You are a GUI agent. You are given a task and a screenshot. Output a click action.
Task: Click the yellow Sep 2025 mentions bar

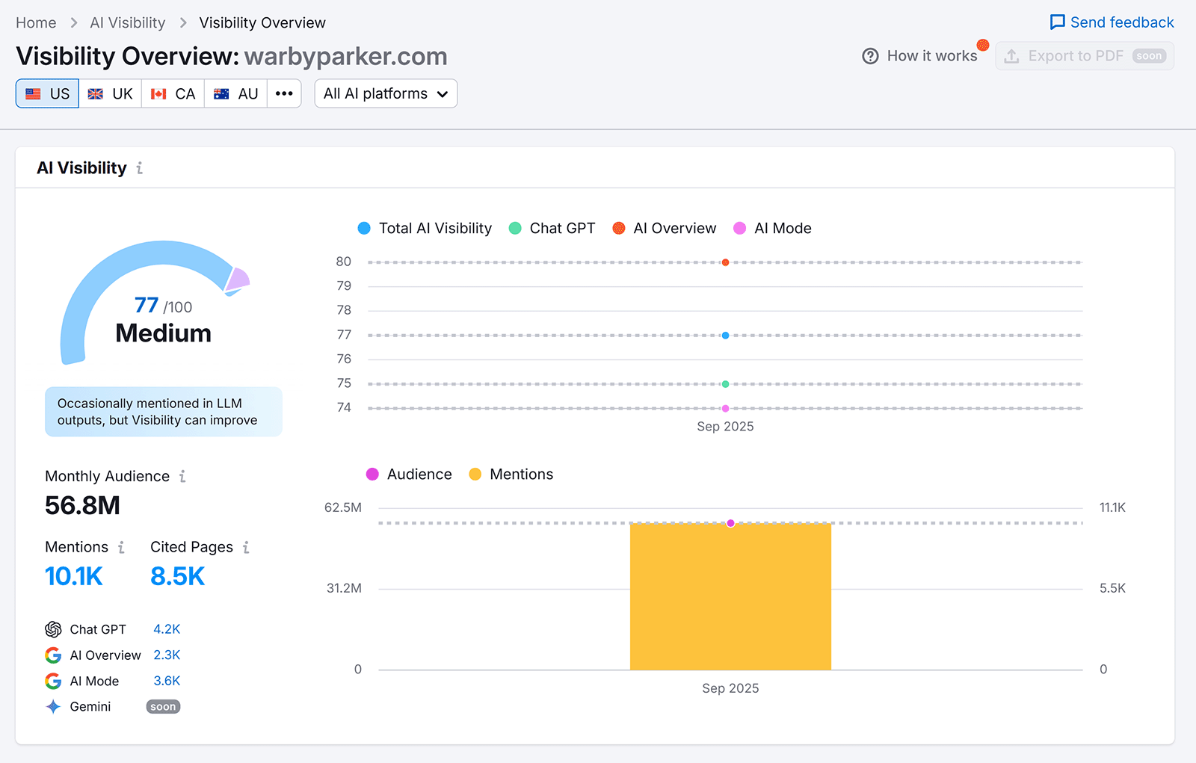point(730,596)
